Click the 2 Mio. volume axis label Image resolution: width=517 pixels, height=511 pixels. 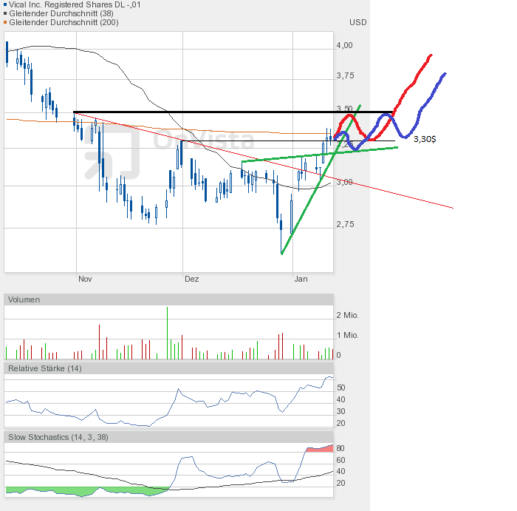(347, 315)
